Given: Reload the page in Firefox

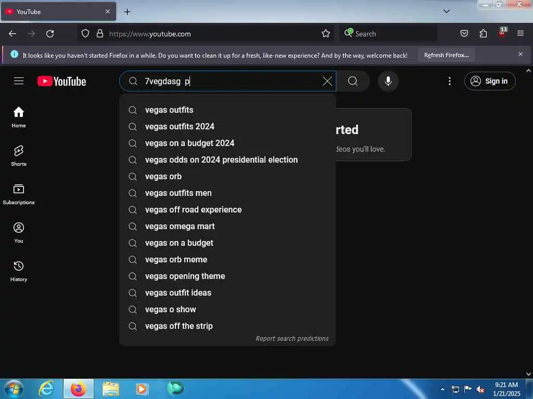Looking at the screenshot, I should (x=50, y=34).
